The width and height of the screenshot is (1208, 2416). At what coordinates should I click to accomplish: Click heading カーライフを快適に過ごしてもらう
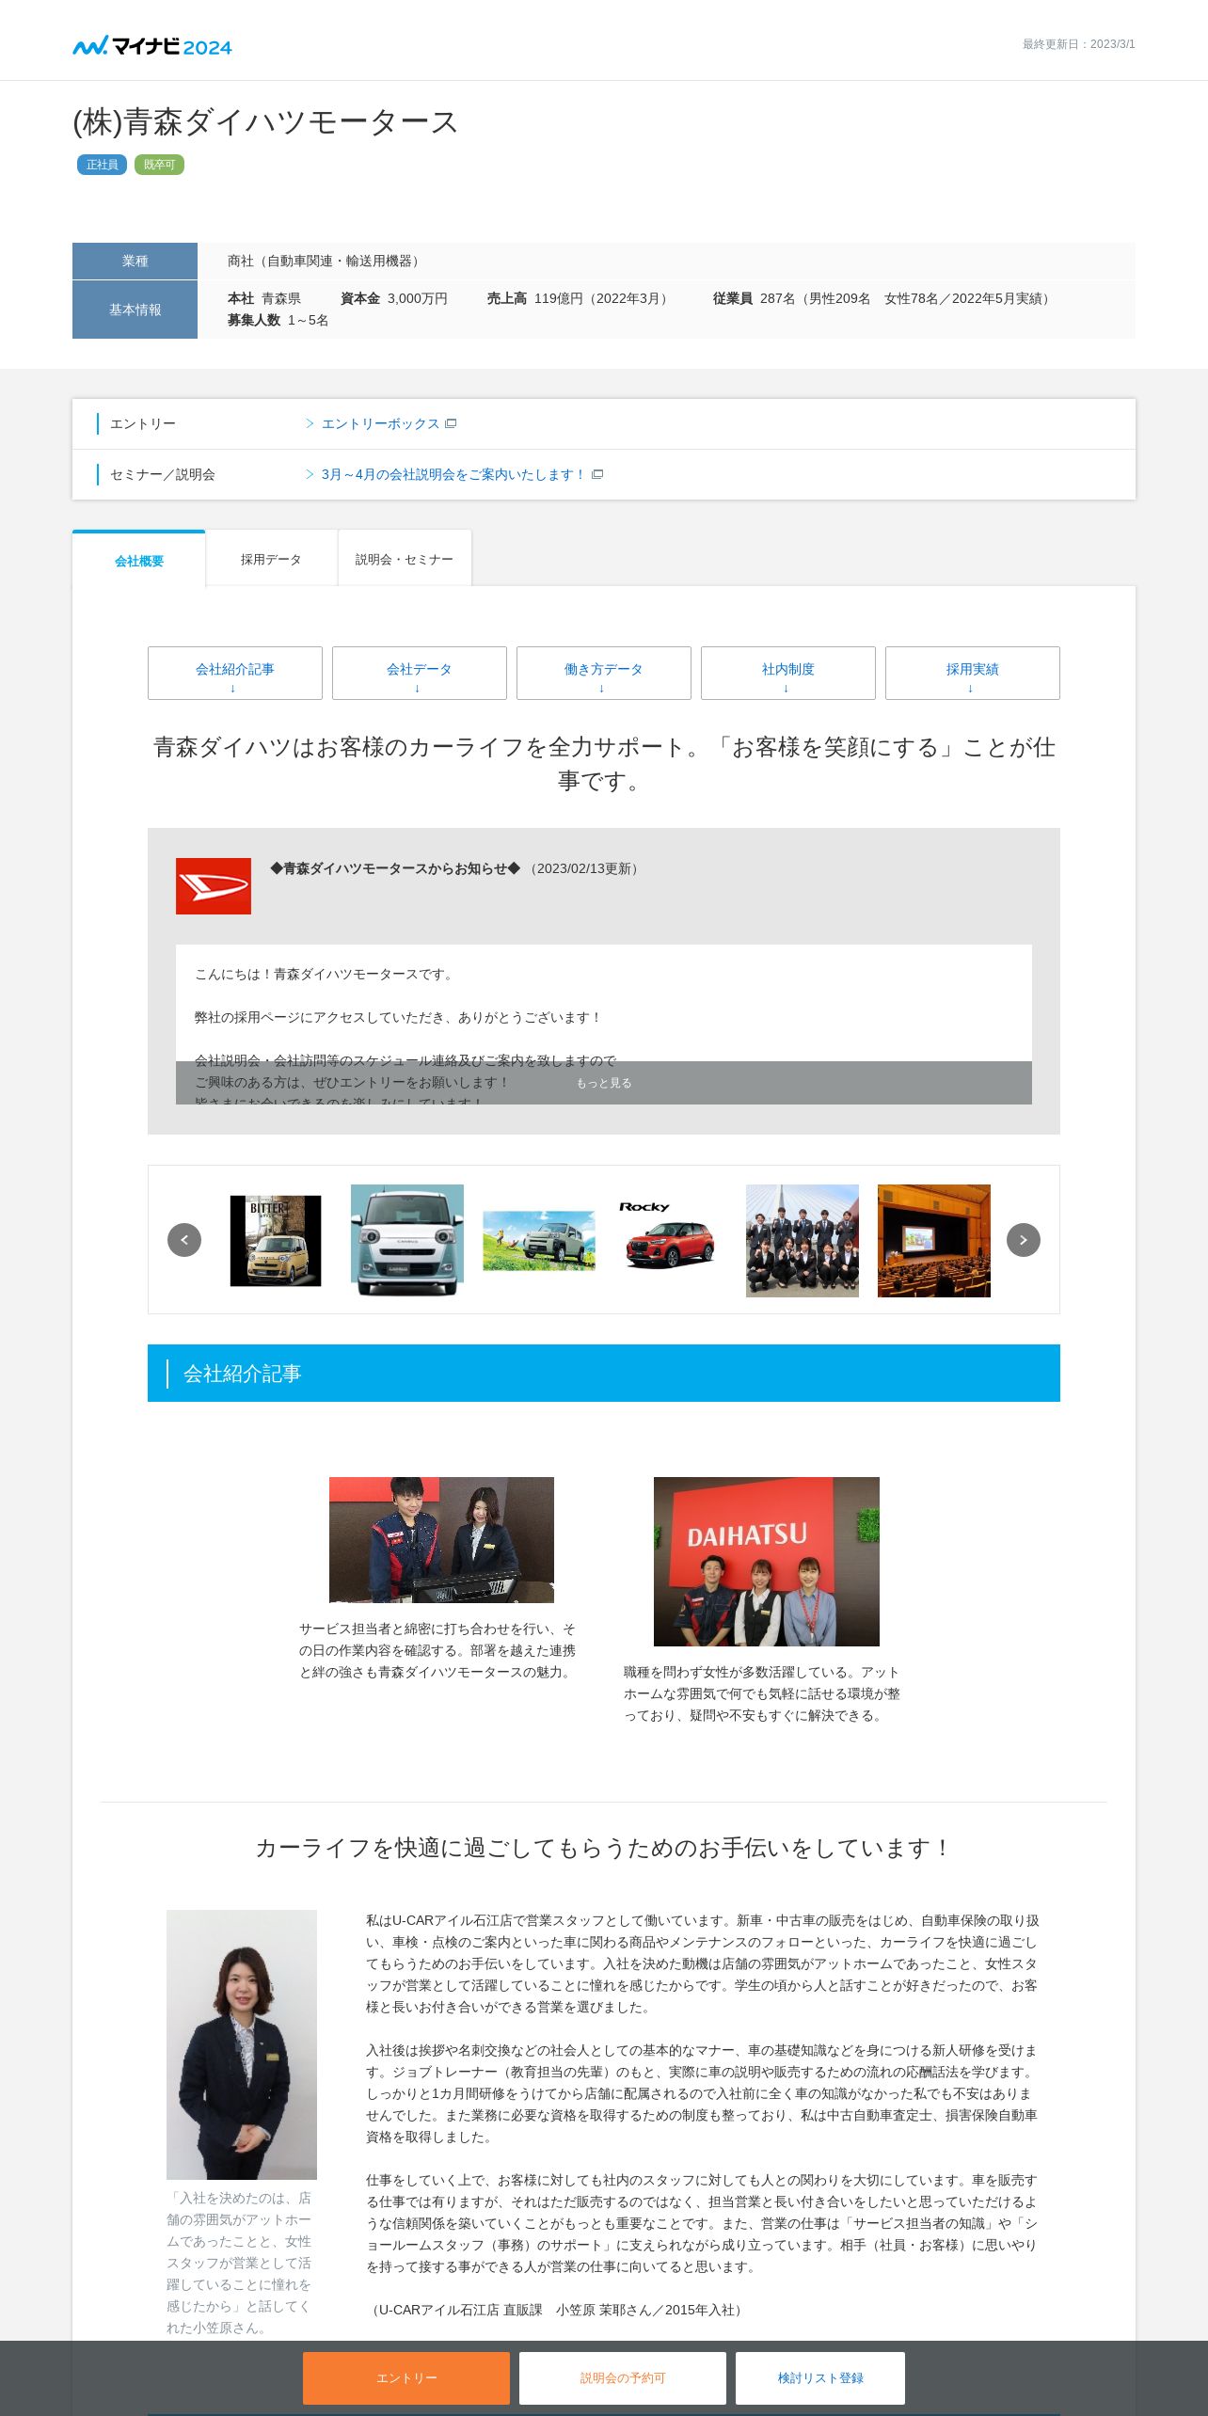[x=604, y=1848]
